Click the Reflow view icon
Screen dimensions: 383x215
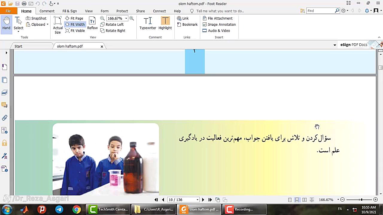pyautogui.click(x=92, y=23)
